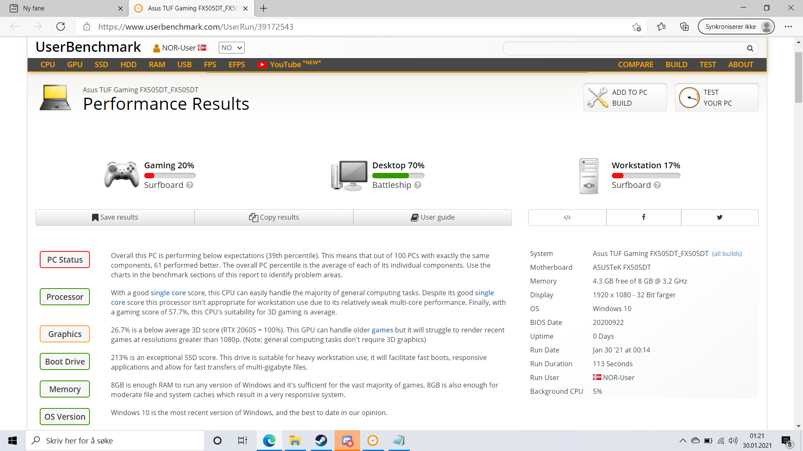Click the Workstation 17% progress bar
The image size is (803, 451).
click(x=646, y=176)
